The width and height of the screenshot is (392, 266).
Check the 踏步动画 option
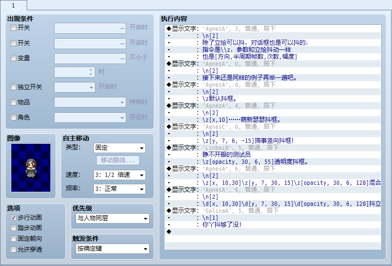pos(13,228)
